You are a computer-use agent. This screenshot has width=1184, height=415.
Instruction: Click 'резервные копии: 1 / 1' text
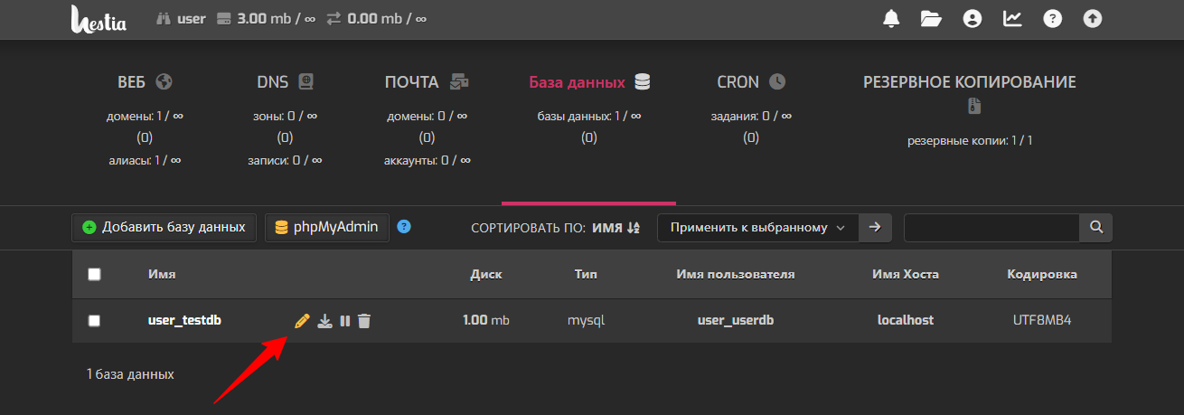pos(970,141)
